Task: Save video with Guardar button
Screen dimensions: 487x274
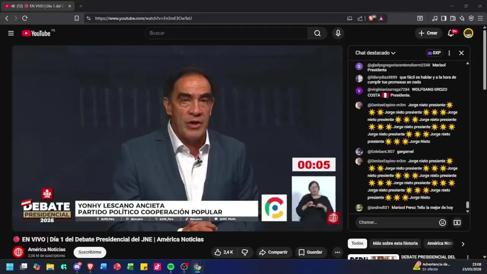Action: click(310, 252)
